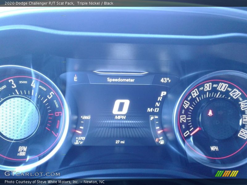
Task: Click the tachometer center mesh display
Action: (19, 118)
